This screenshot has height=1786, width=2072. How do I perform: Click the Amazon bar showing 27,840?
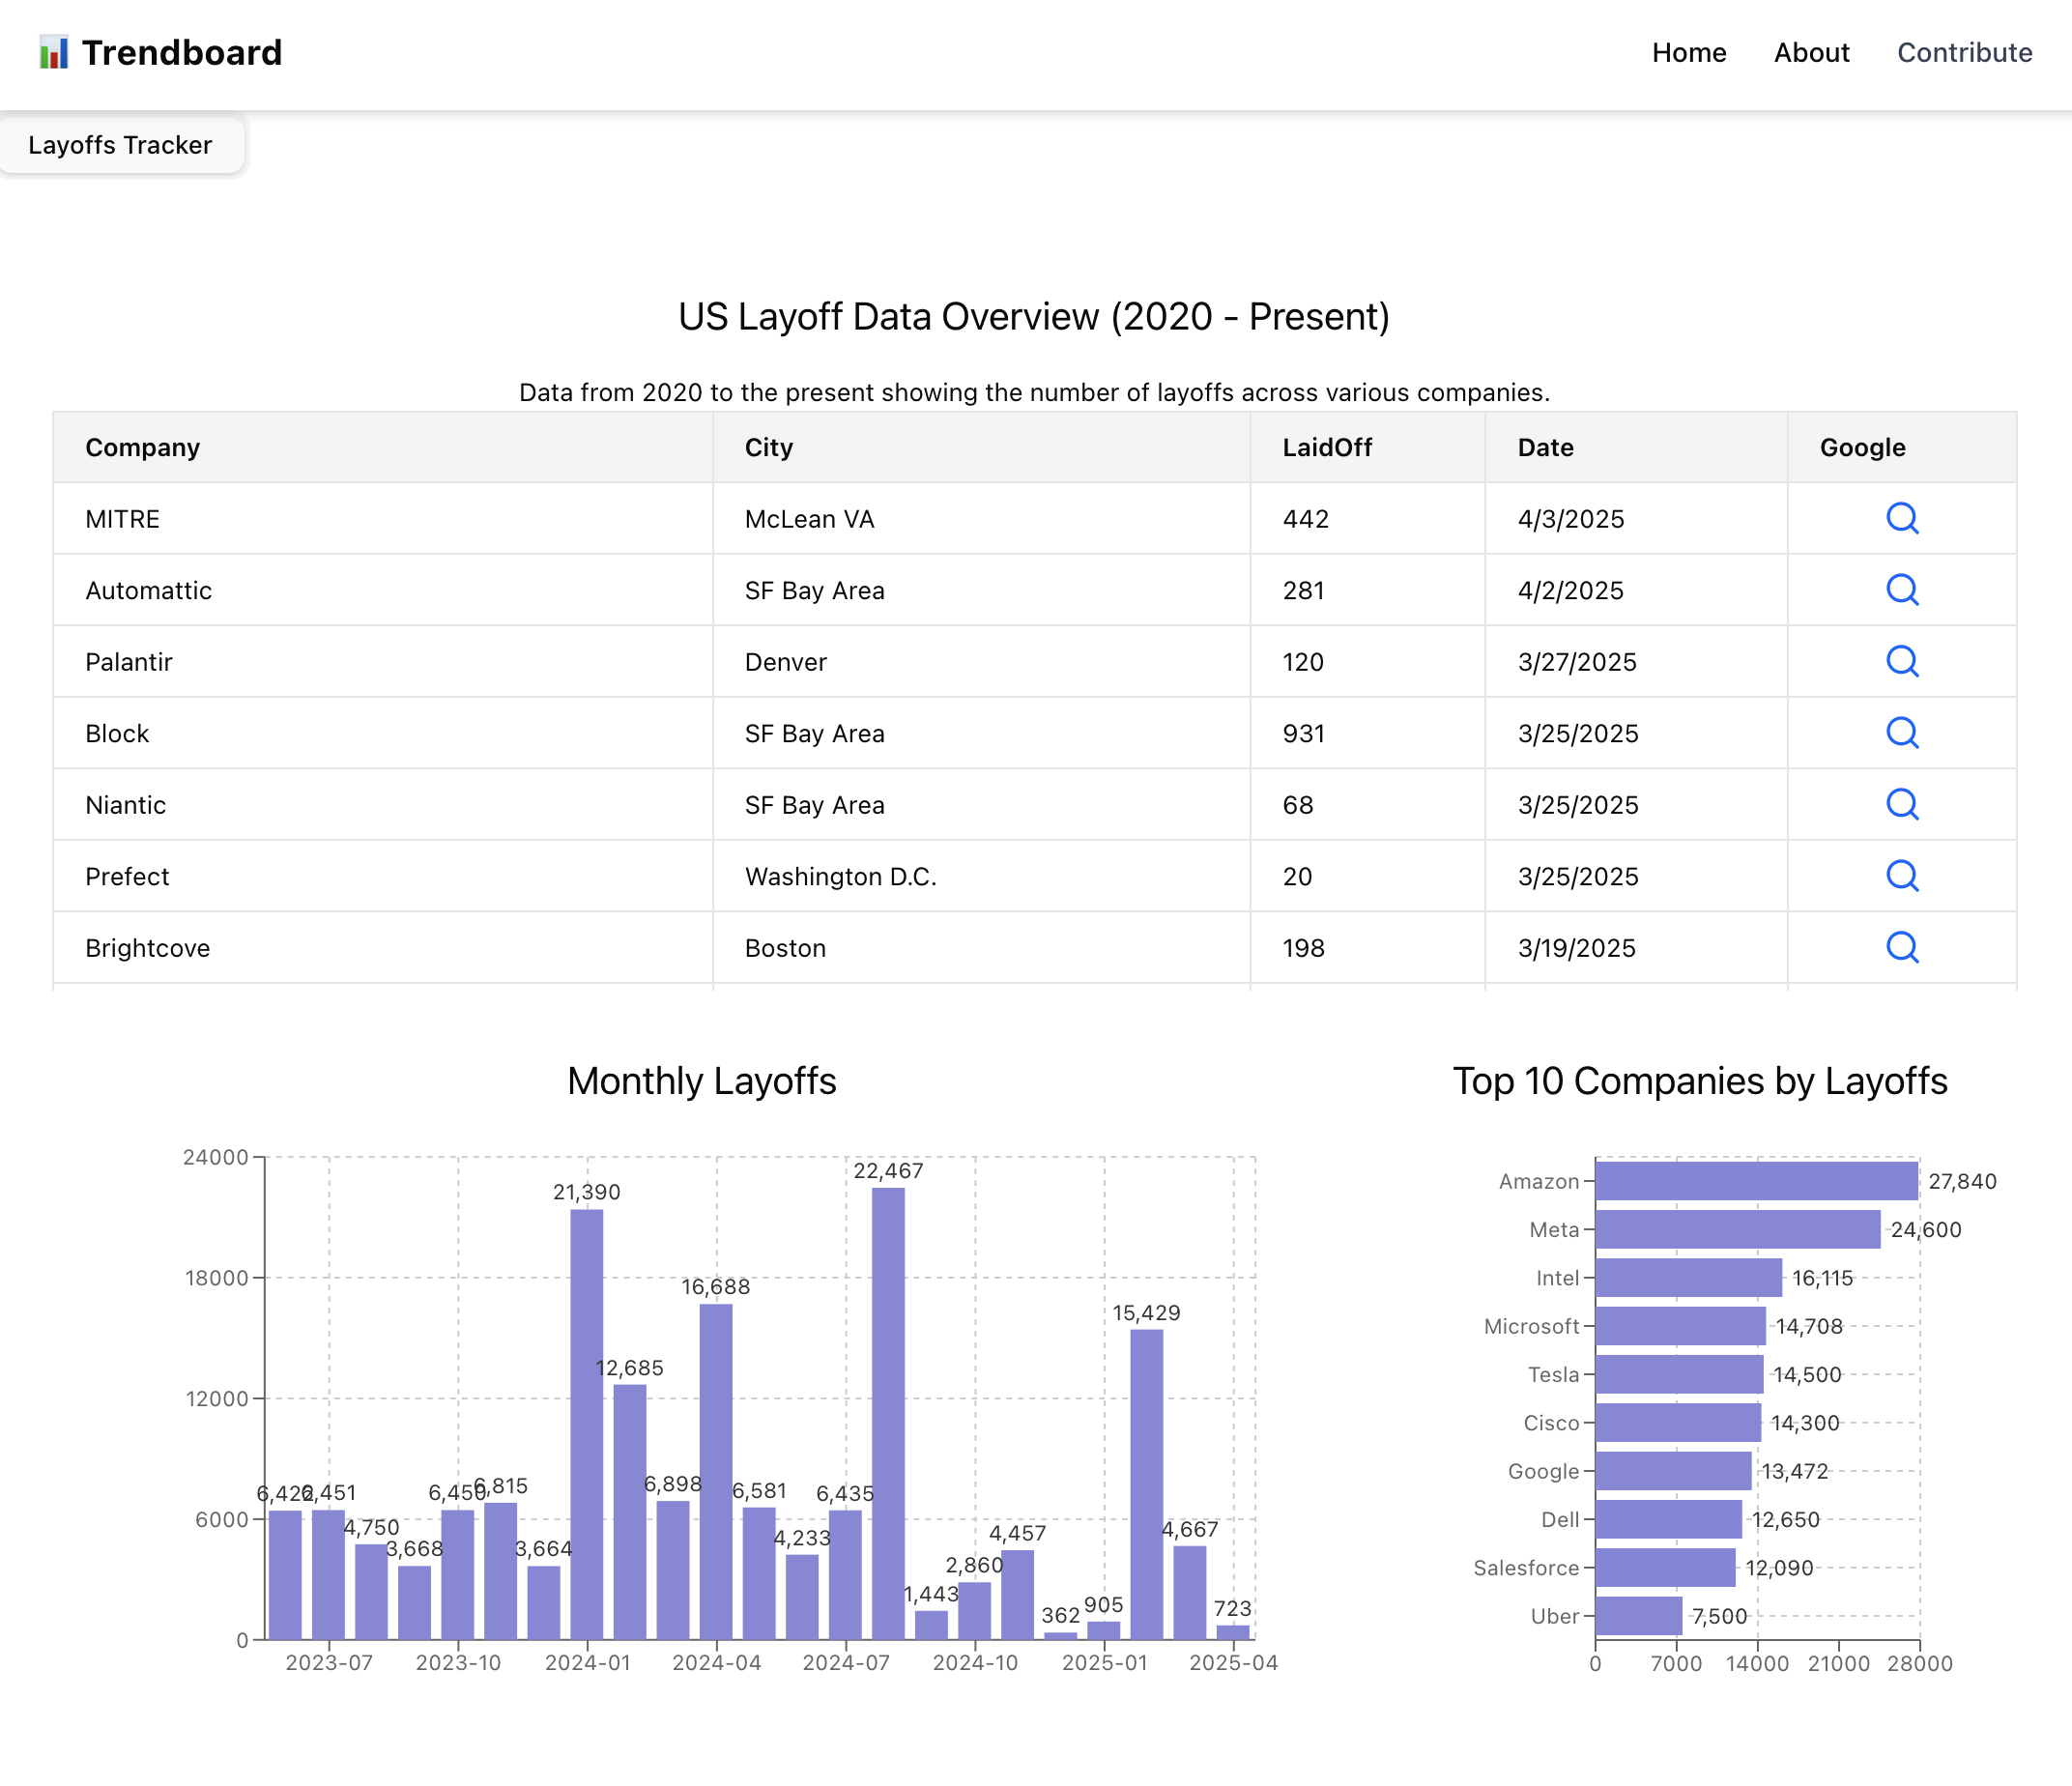(x=1757, y=1181)
